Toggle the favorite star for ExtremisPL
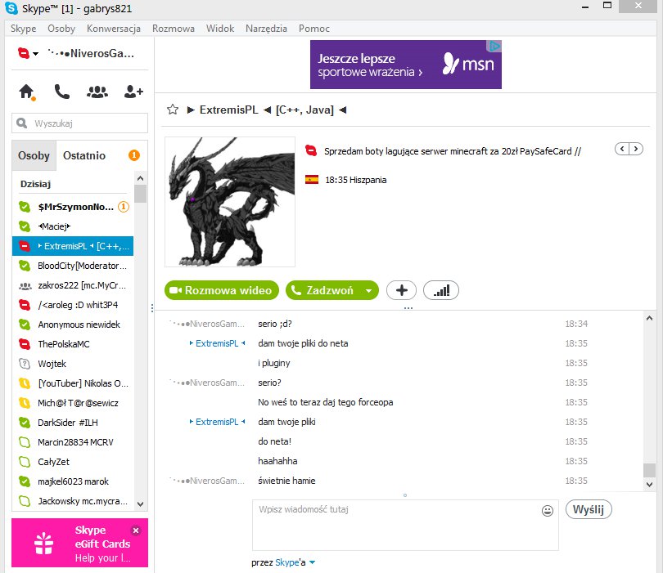Screen dimensions: 663x573 coord(173,110)
